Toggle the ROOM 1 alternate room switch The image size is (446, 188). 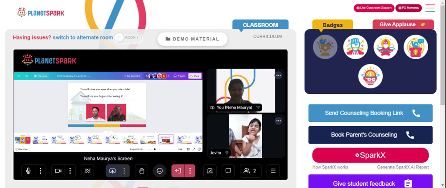pyautogui.click(x=128, y=38)
